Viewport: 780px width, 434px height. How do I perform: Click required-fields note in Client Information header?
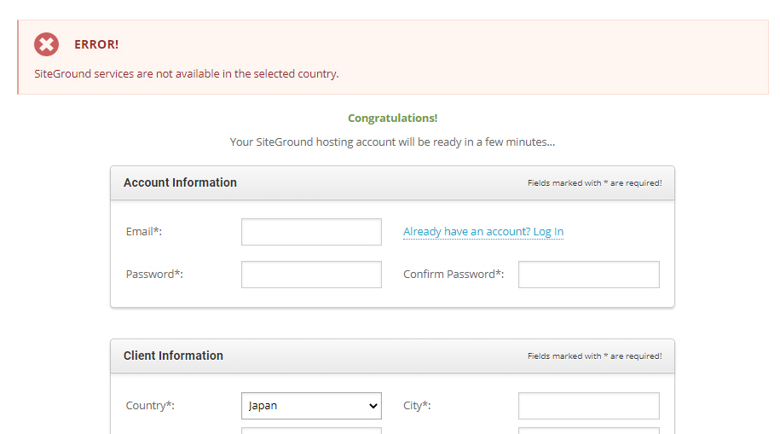(594, 356)
